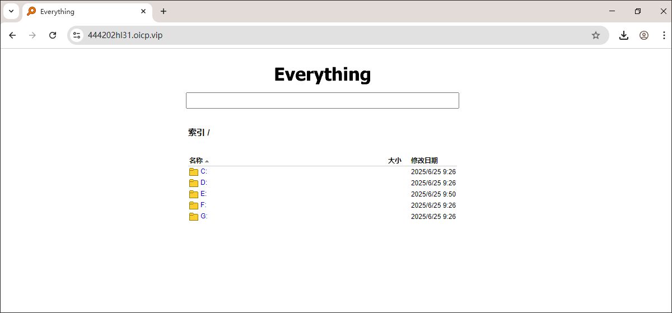The height and width of the screenshot is (313, 672).
Task: Restore down the browser window
Action: [x=638, y=11]
